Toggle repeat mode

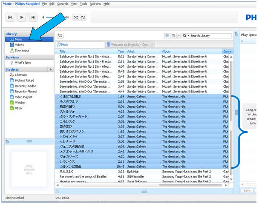coord(83,17)
